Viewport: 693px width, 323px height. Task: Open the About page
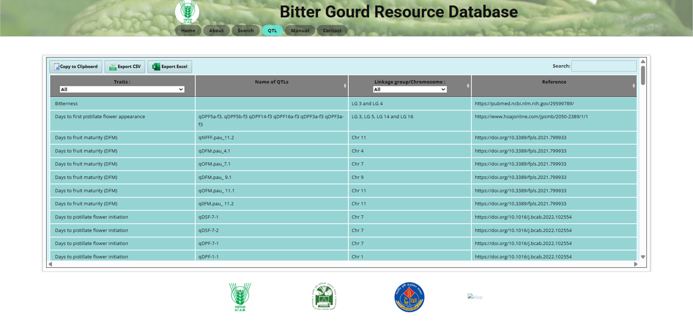tap(217, 30)
